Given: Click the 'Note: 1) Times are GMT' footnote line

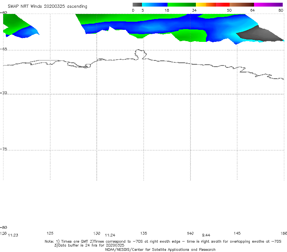Looking at the screenshot, I should [x=163, y=242].
